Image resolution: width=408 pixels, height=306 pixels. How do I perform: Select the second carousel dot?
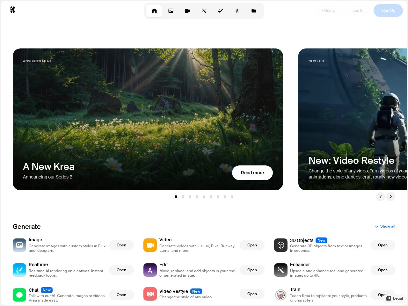(183, 197)
